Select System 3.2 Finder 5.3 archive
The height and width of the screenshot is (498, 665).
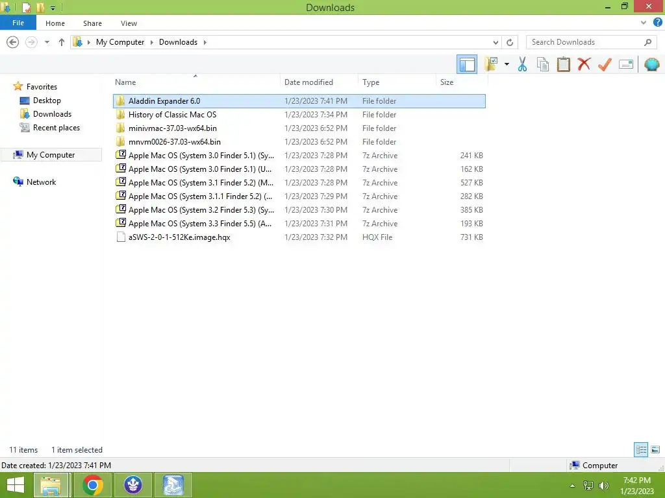click(x=299, y=209)
